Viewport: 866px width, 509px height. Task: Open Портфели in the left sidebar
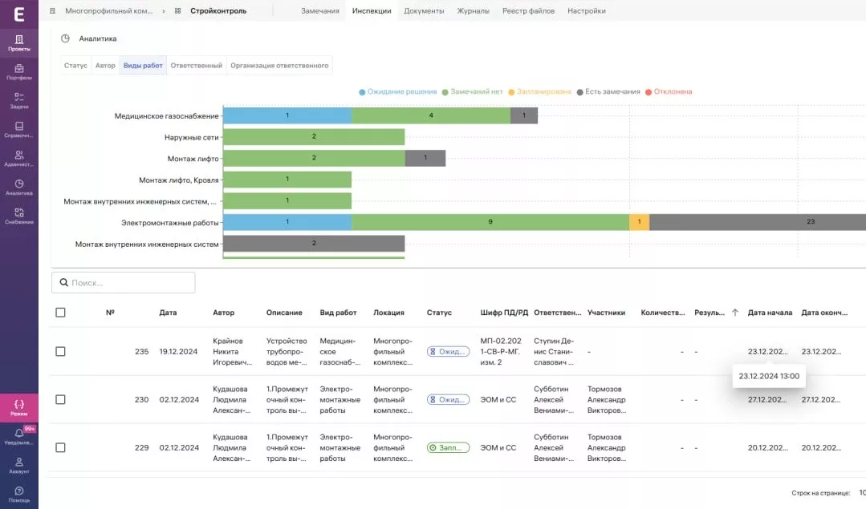tap(18, 72)
